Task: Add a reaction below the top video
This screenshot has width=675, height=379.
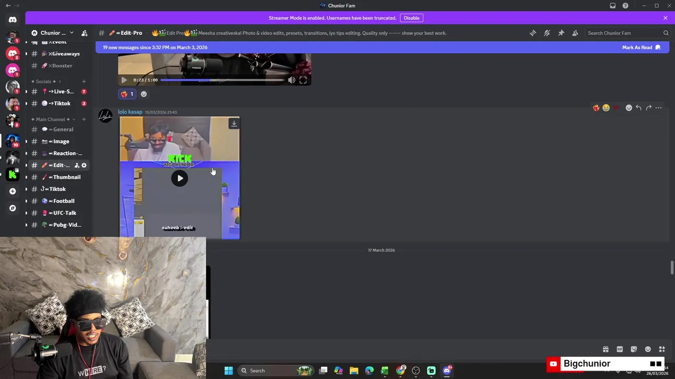Action: (143, 94)
